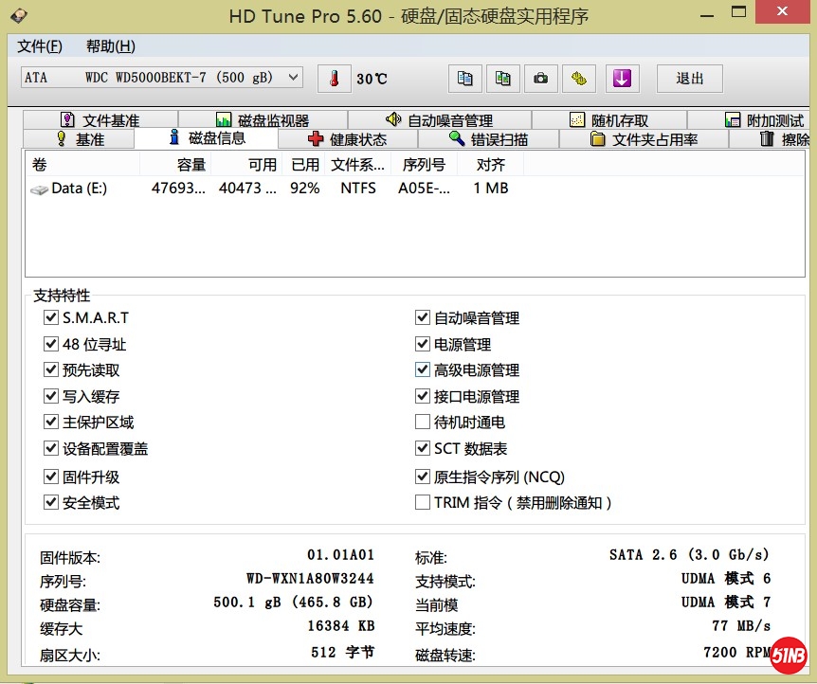Open the 健康状态 health tab
Viewport: 817px width, 684px height.
coord(347,139)
